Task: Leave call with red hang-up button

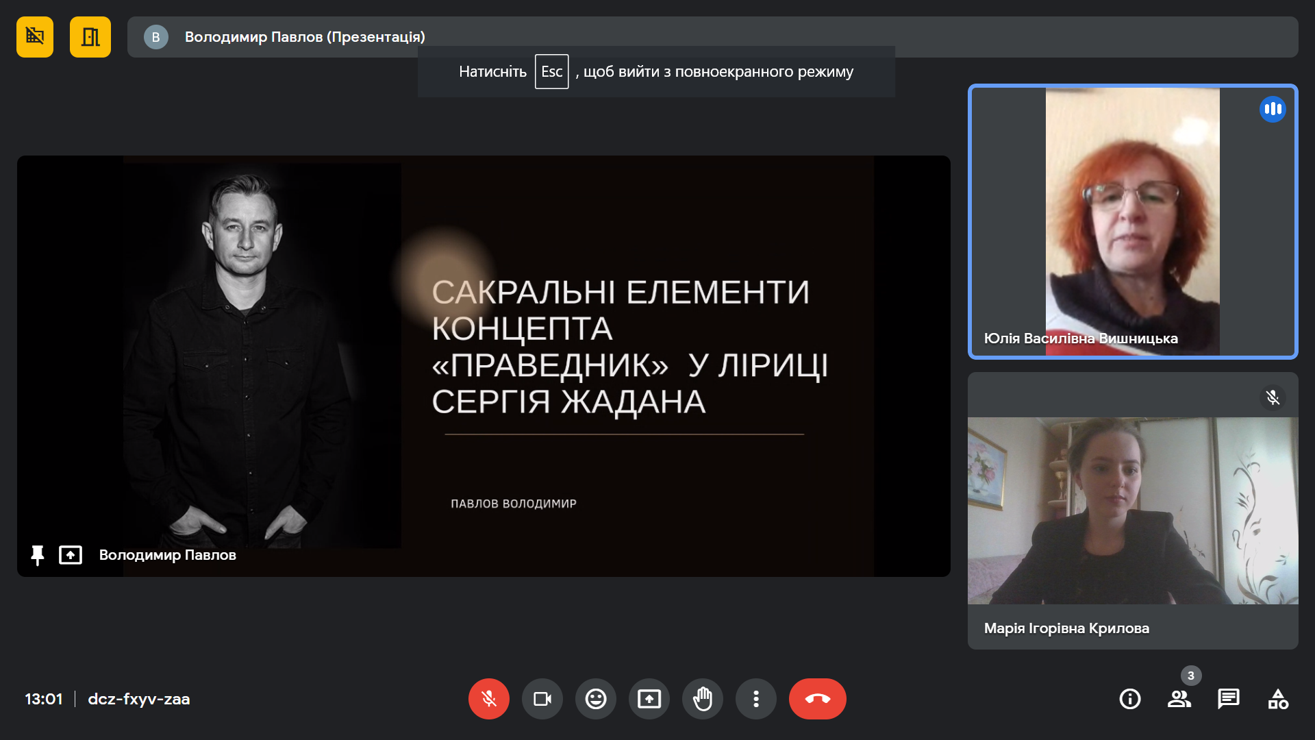Action: click(x=817, y=699)
